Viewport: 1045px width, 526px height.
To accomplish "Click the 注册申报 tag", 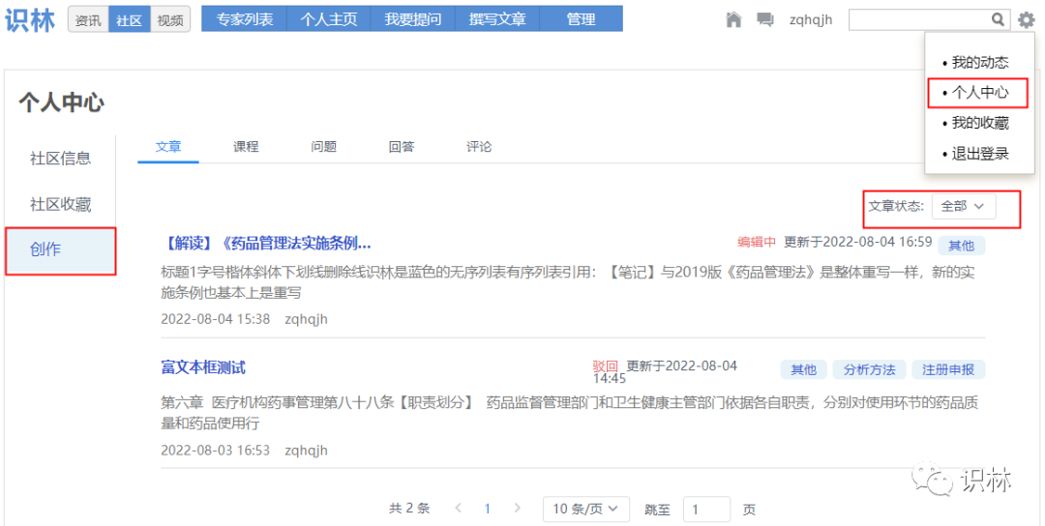I will pyautogui.click(x=948, y=369).
